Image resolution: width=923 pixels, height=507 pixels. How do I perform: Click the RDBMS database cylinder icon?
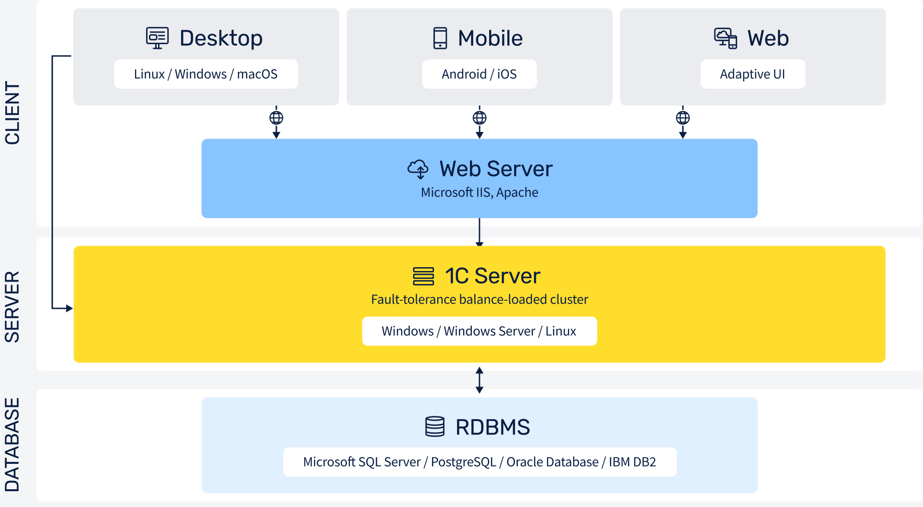435,426
